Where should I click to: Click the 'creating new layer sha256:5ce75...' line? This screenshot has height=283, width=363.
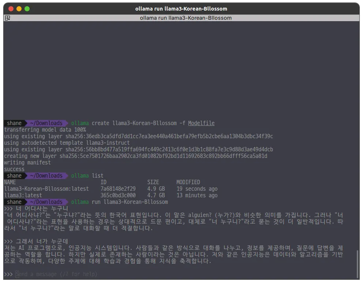[x=135, y=156]
